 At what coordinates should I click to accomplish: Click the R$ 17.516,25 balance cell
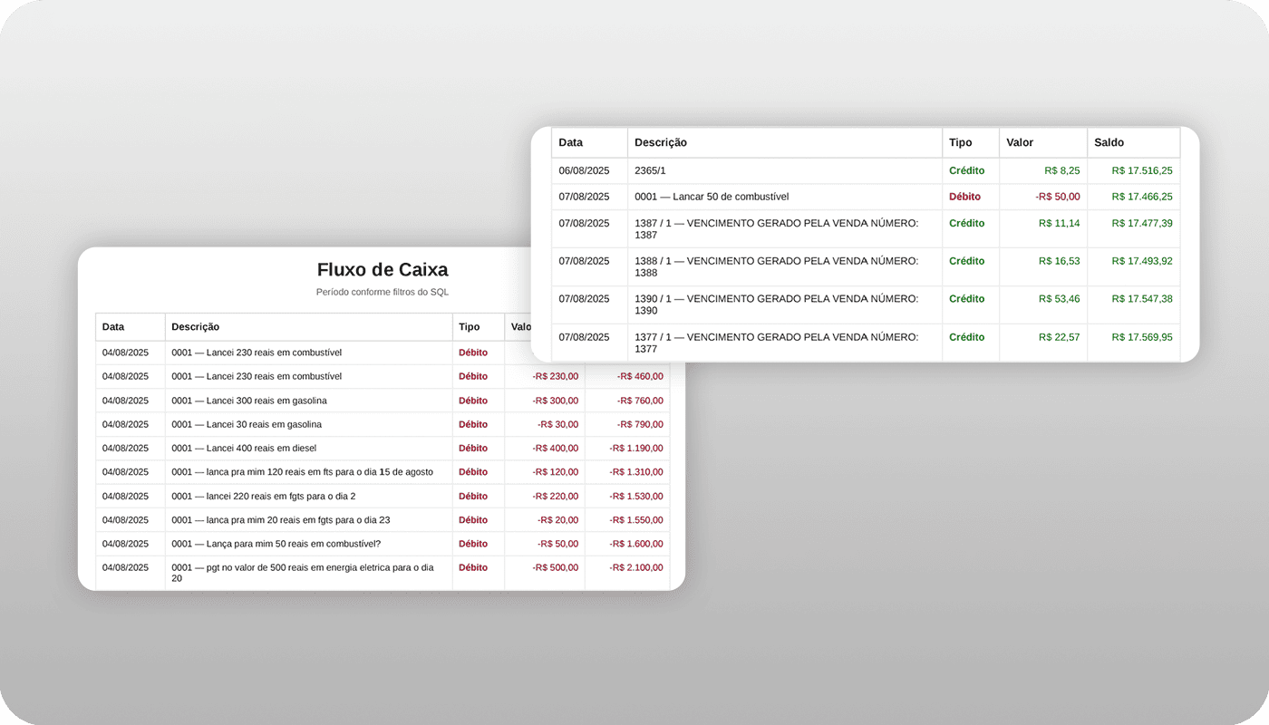(x=1141, y=170)
